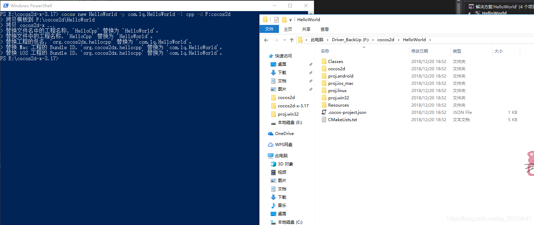
Task: Select 此电脑 in navigation pane
Action: coord(281,155)
